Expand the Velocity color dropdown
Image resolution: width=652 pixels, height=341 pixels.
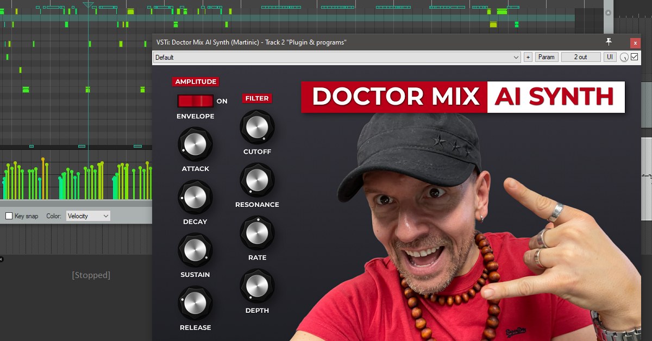pos(88,216)
